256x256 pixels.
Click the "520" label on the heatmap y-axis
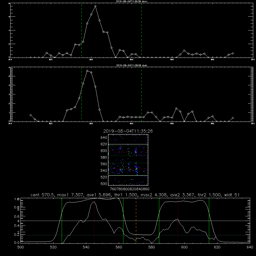[104, 177]
